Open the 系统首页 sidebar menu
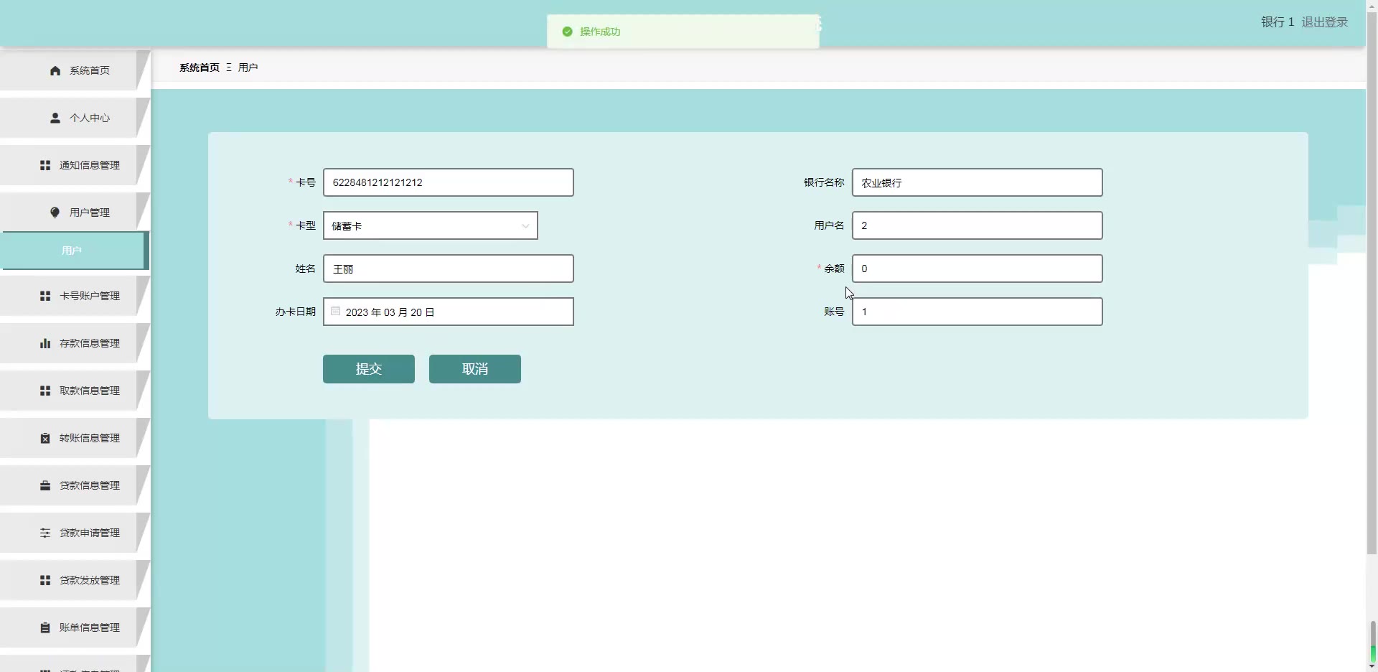This screenshot has height=672, width=1378. coord(75,70)
